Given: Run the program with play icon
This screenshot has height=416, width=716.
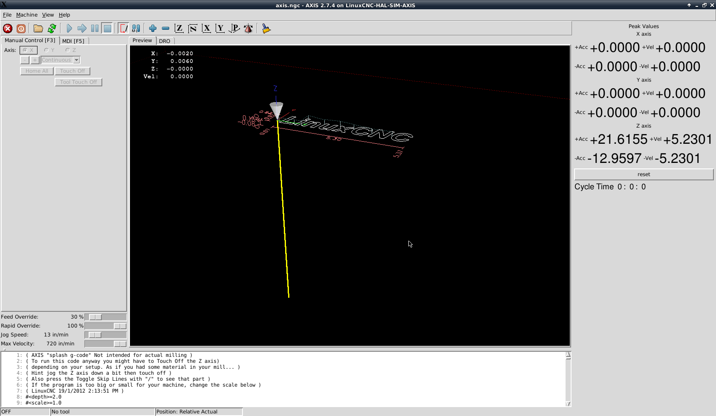Looking at the screenshot, I should click(69, 28).
